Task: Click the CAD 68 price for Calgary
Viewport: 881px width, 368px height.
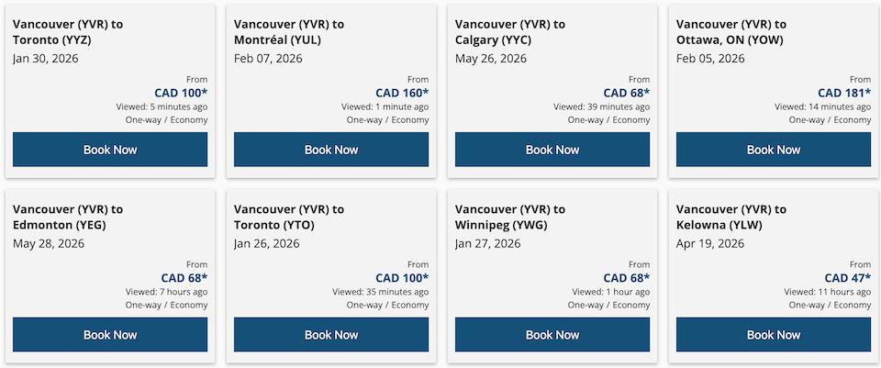Action: point(626,93)
